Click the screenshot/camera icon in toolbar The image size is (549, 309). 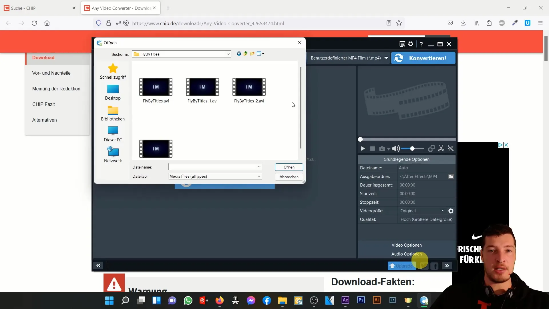tap(382, 148)
